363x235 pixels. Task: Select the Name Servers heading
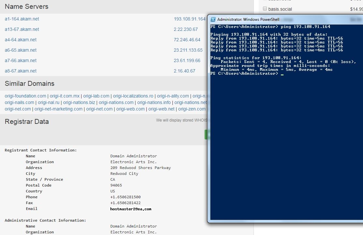(x=26, y=7)
